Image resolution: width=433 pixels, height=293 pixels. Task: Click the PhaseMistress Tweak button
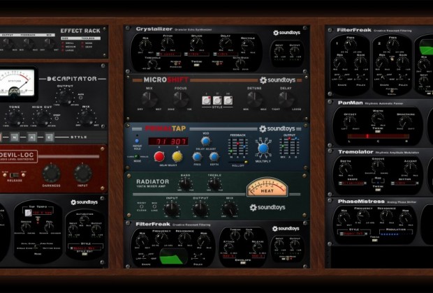coord(375,240)
